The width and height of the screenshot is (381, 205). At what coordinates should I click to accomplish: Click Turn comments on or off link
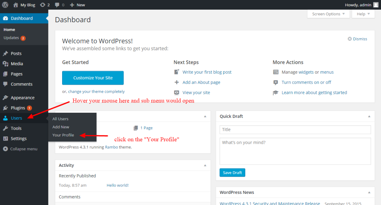click(307, 82)
